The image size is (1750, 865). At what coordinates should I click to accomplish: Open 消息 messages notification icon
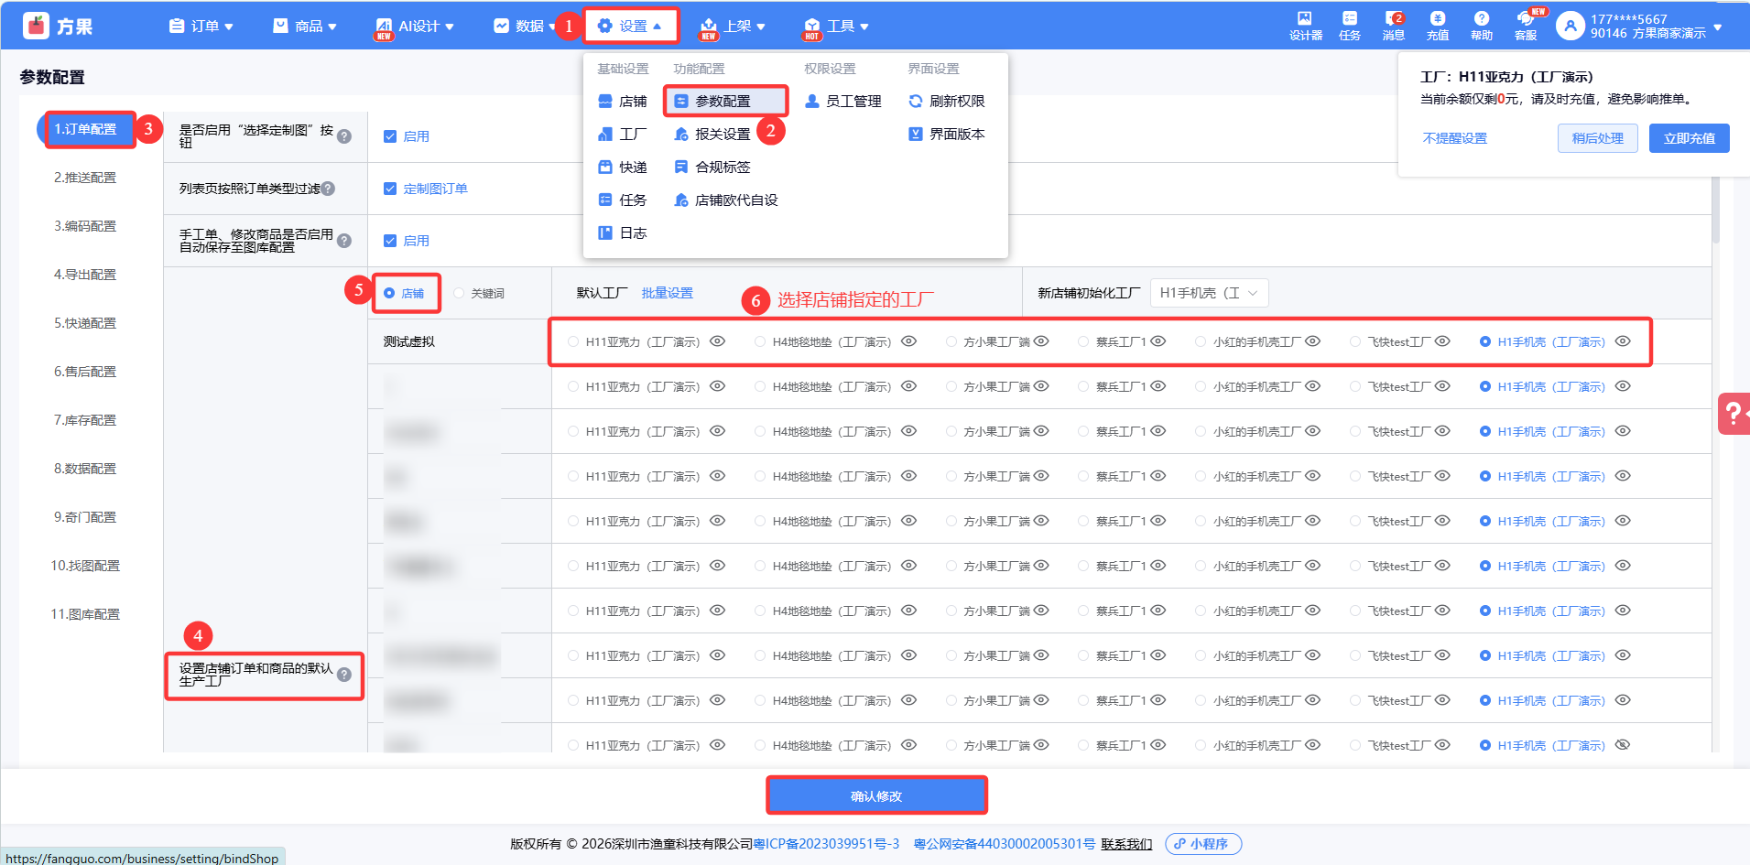(x=1393, y=25)
